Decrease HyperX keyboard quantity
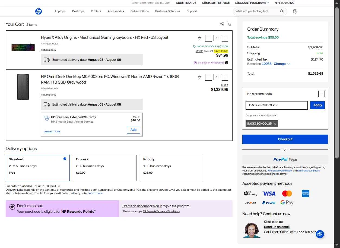 click(208, 38)
